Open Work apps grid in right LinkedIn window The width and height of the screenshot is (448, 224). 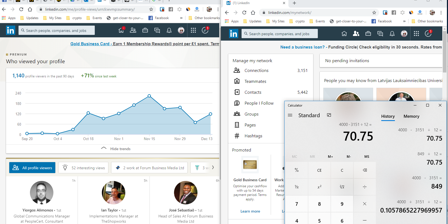pos(416,34)
